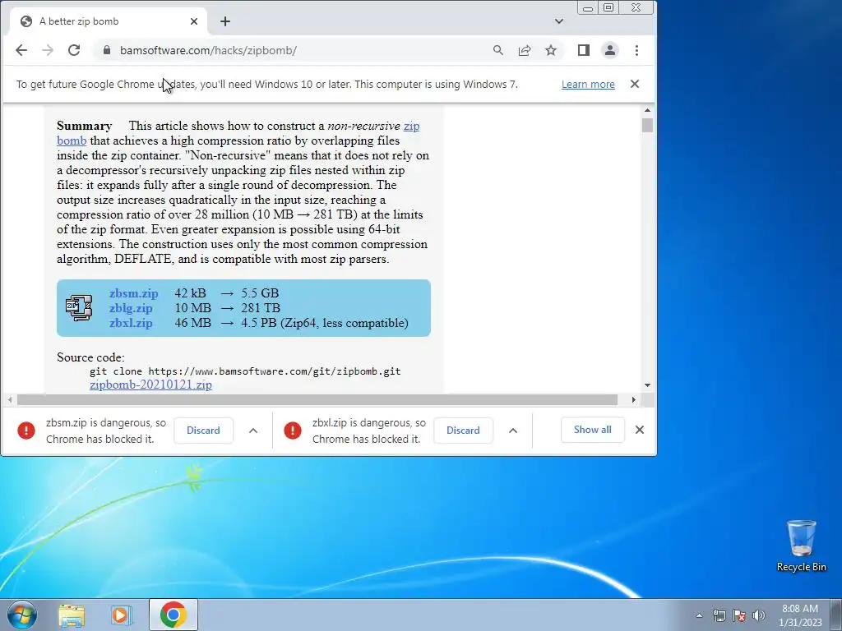This screenshot has height=631, width=842.
Task: Bookmark this page with the star icon
Action: coord(550,50)
